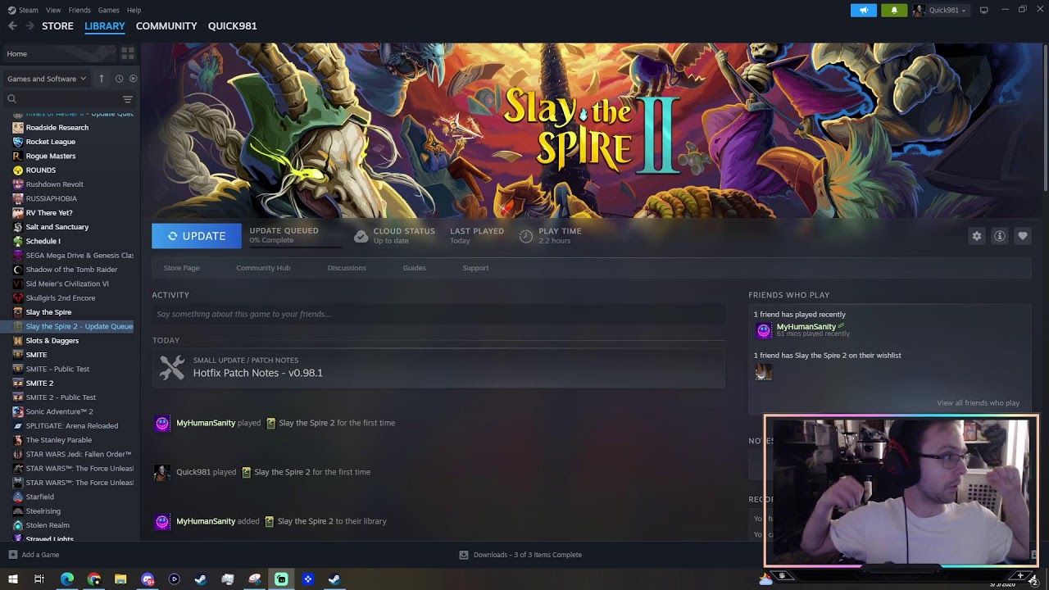The width and height of the screenshot is (1049, 590).
Task: Open the Discussions link
Action: [347, 268]
